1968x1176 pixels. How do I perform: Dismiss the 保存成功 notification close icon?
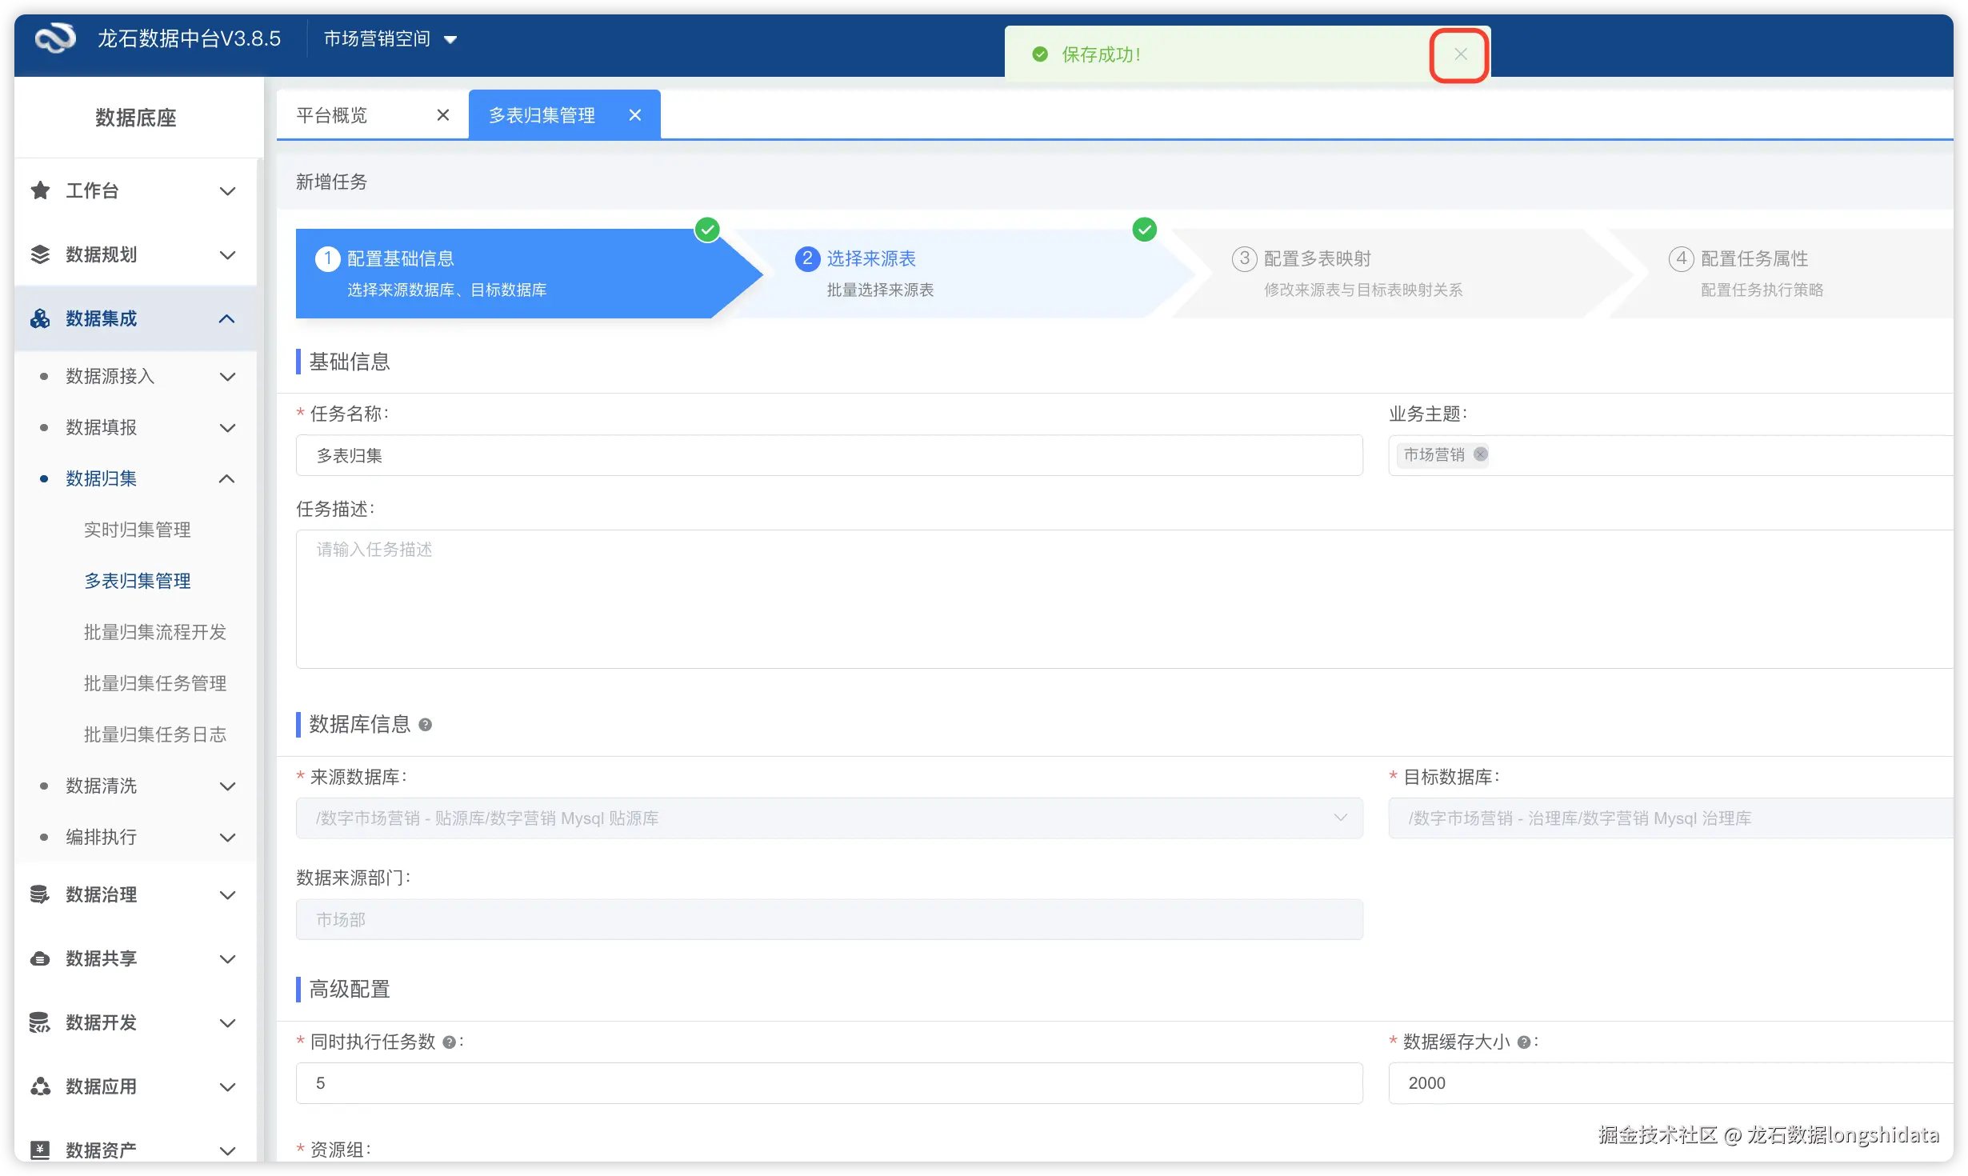(1460, 54)
